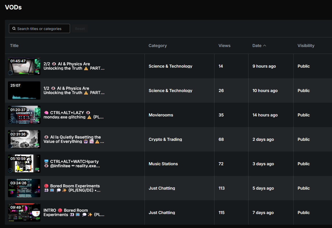Sort by the Category column header
Image resolution: width=332 pixels, height=228 pixels.
click(x=157, y=46)
